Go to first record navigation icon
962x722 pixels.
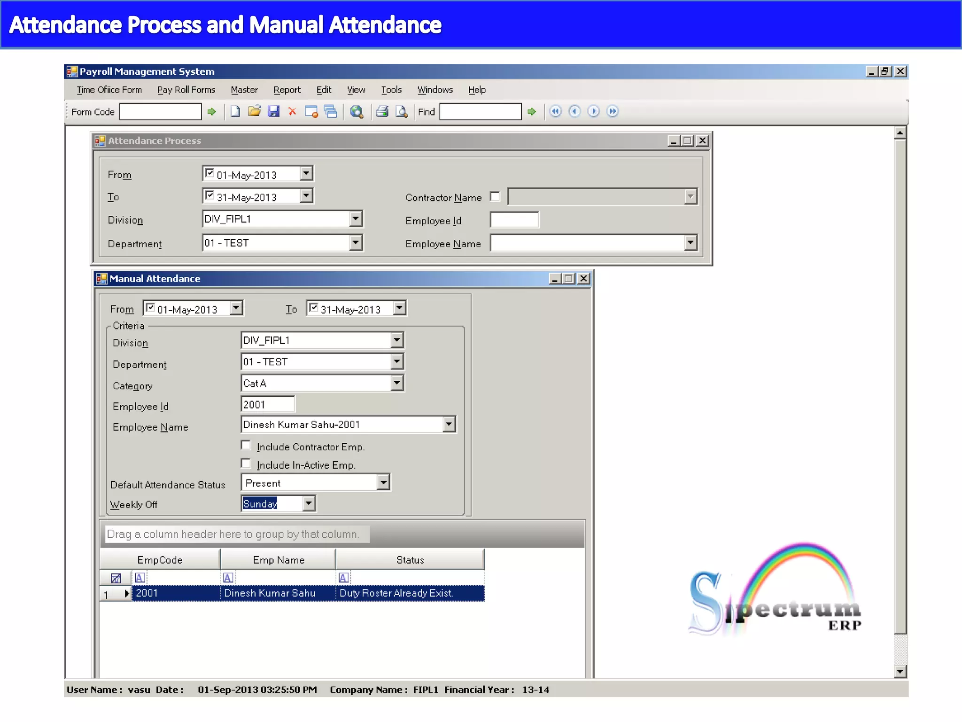pos(555,111)
